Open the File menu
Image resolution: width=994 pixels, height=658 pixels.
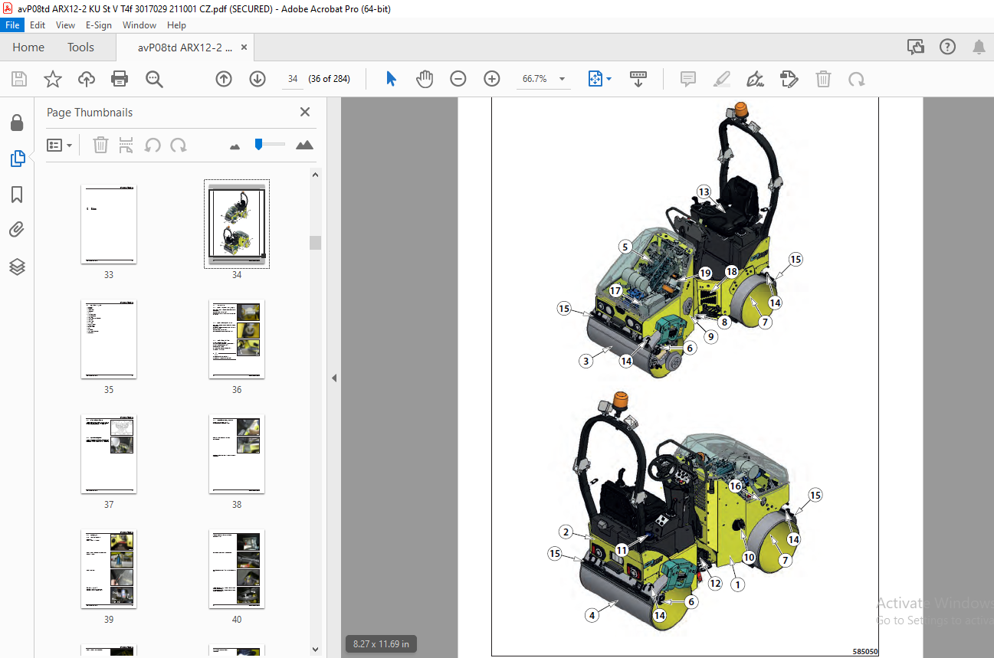13,25
